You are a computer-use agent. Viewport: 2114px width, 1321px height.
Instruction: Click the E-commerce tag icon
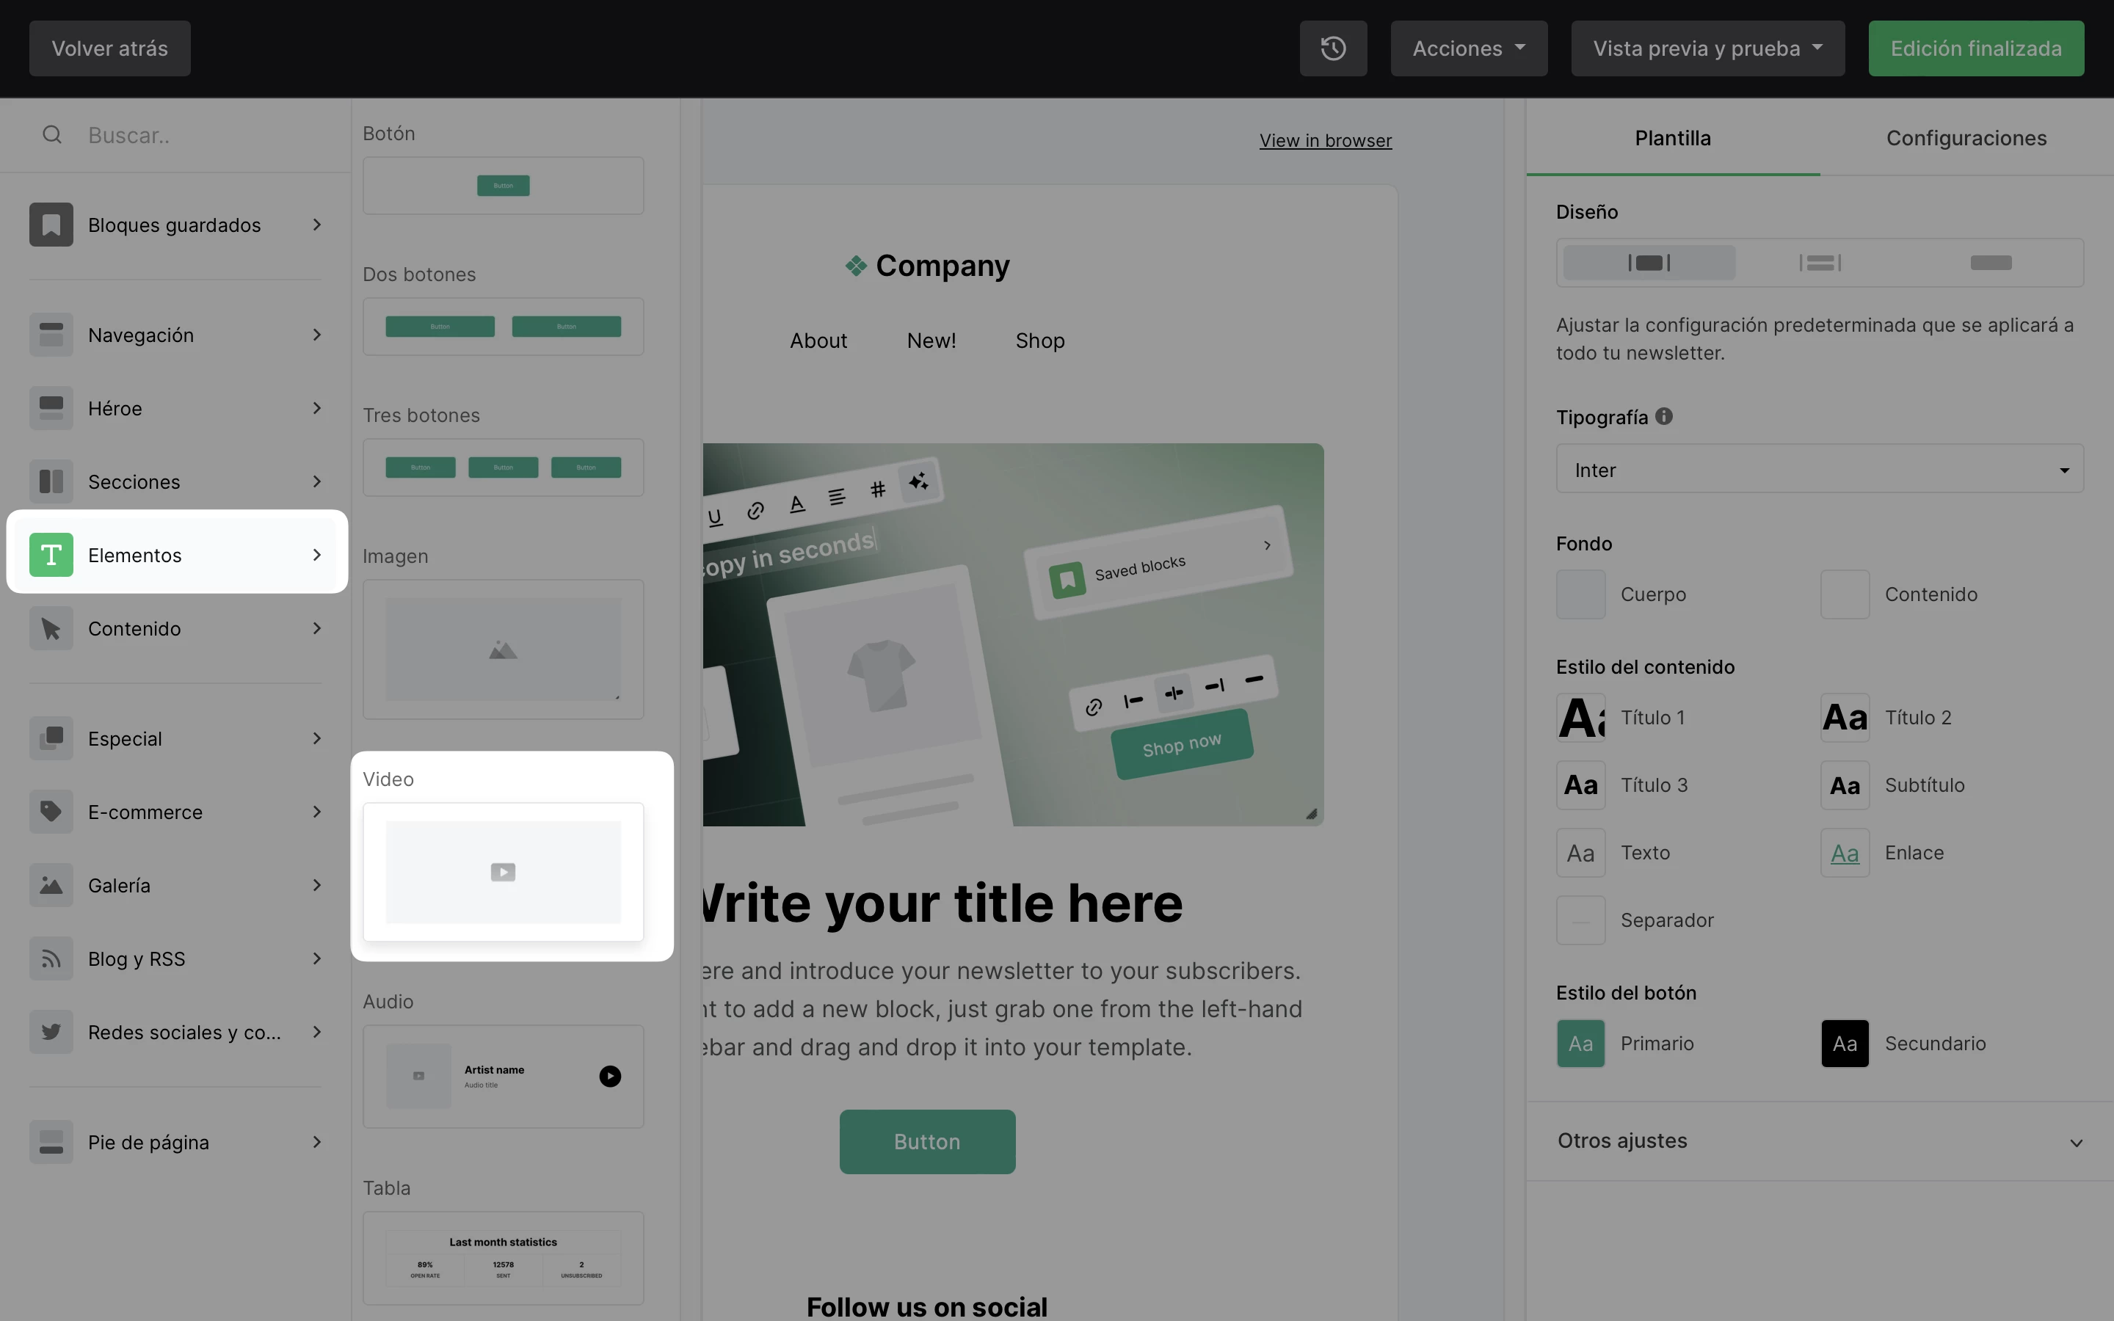pyautogui.click(x=51, y=812)
